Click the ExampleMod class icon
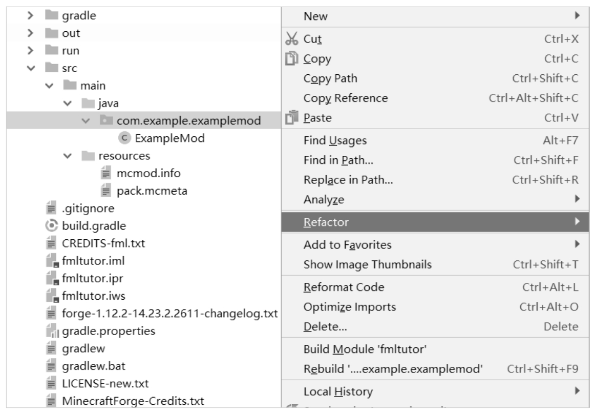 click(x=123, y=138)
